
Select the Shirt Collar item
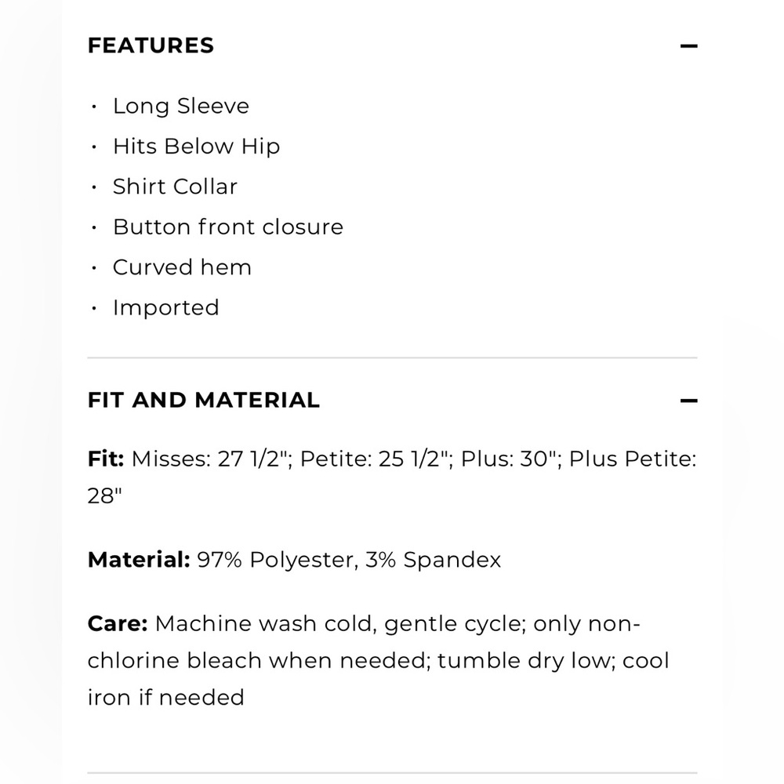coord(175,187)
